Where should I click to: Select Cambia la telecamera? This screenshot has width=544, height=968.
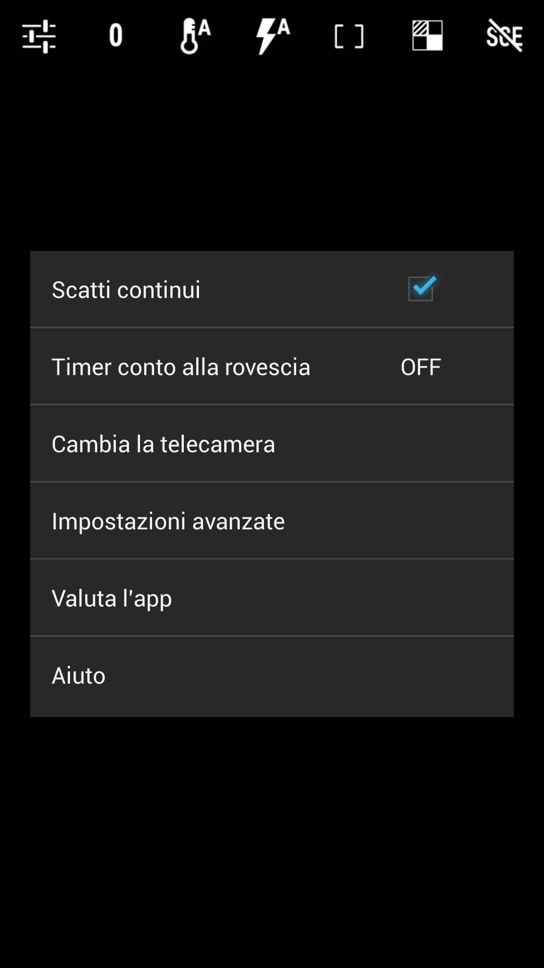(x=272, y=444)
